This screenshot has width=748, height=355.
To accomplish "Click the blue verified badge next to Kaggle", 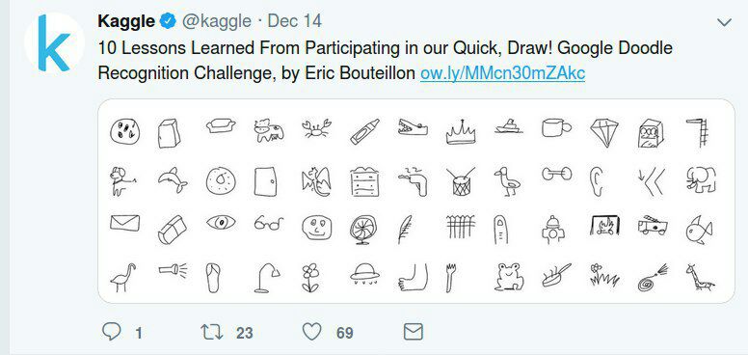I will click(x=169, y=21).
